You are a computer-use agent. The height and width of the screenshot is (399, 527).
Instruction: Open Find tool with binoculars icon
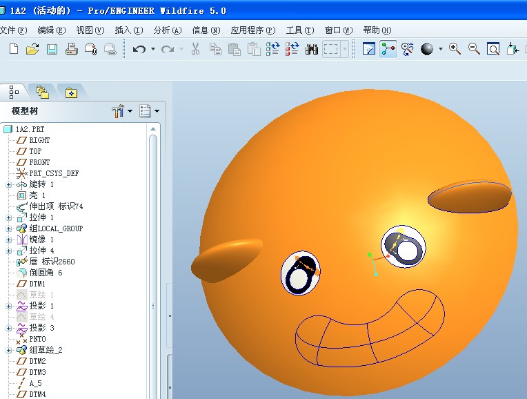coord(312,50)
